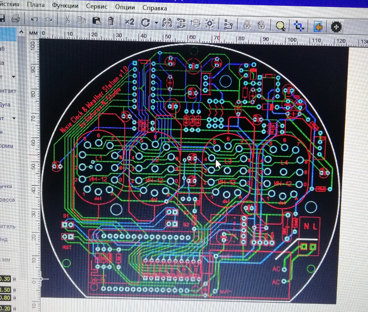Delete selection with trash icon
This screenshot has height=312, width=368.
pyautogui.click(x=111, y=21)
